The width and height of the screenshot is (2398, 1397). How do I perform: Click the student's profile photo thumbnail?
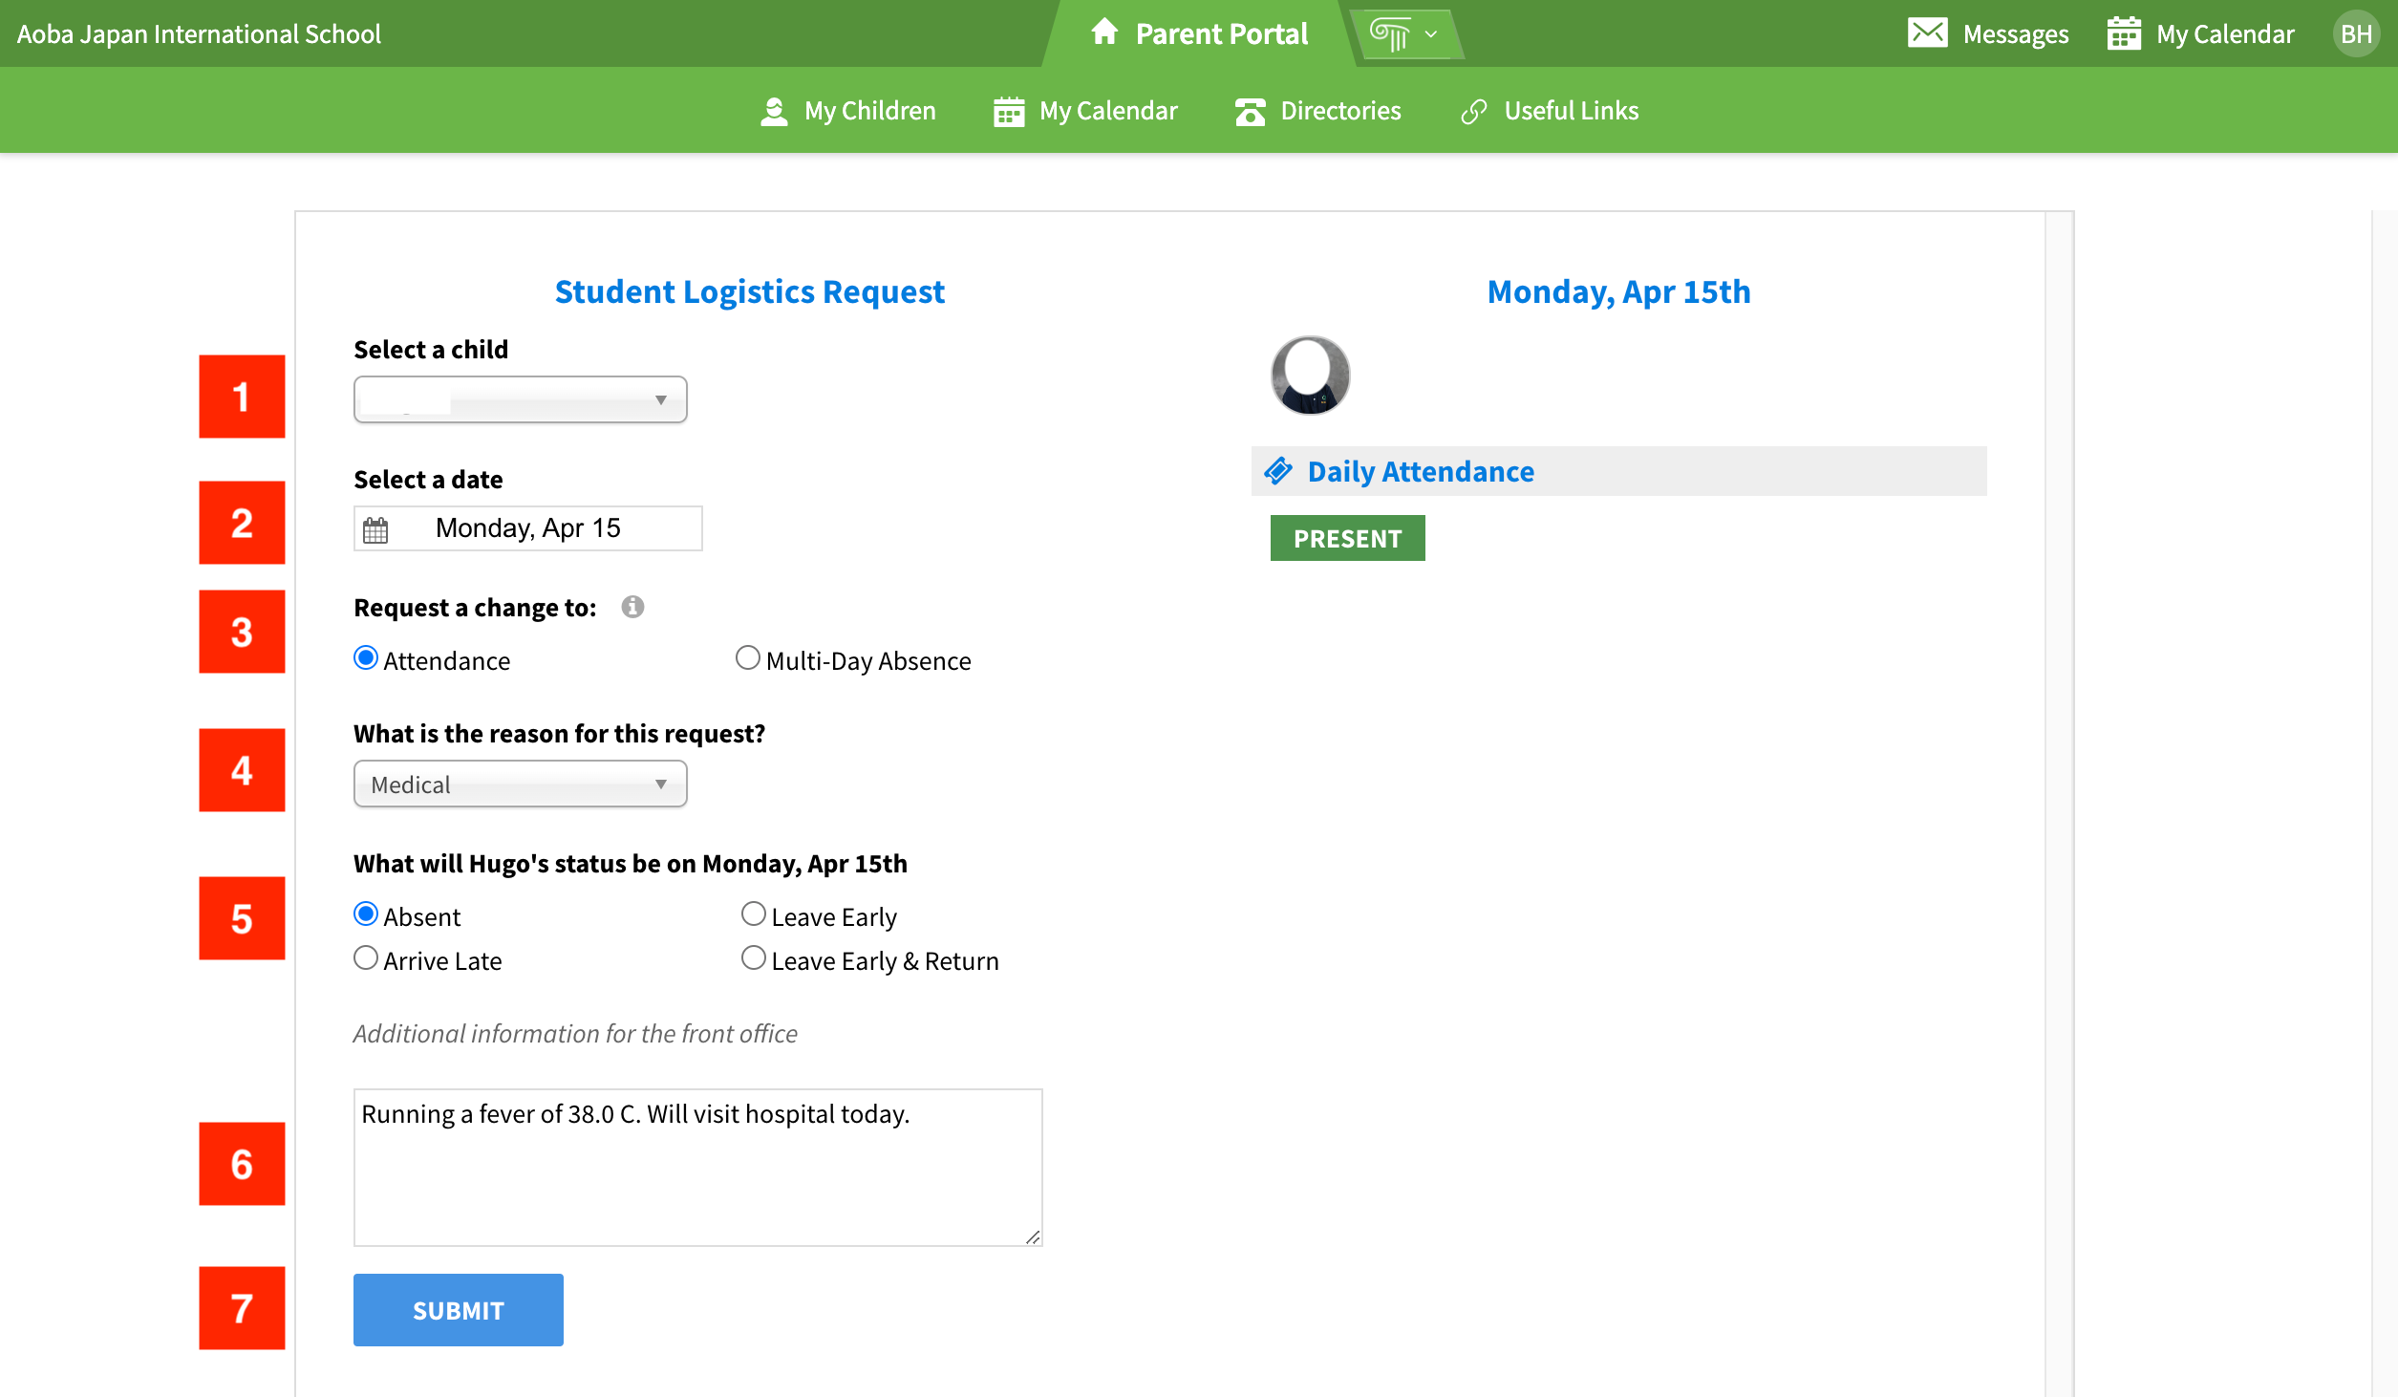pos(1310,376)
